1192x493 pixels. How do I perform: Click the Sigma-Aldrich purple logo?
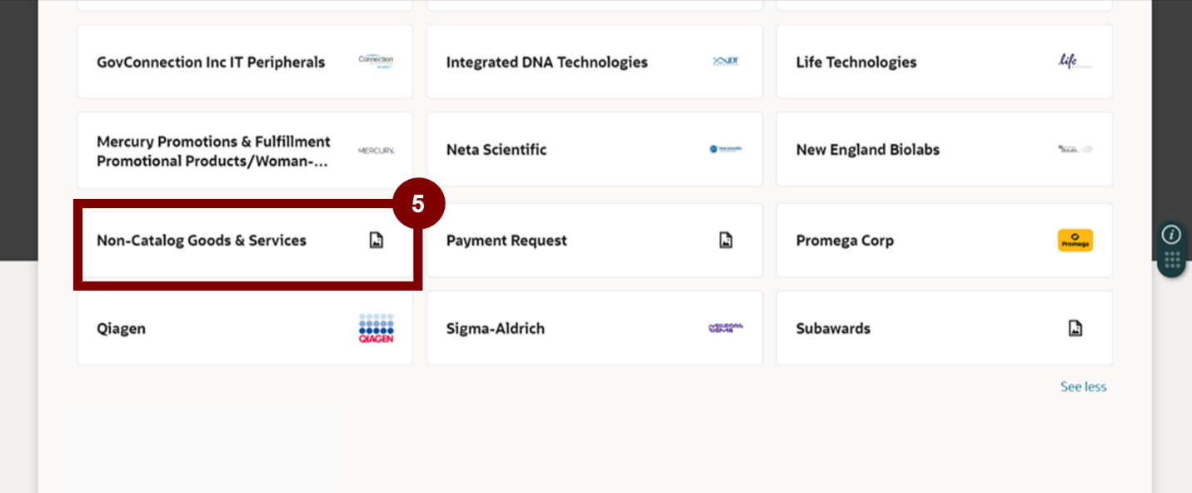coord(726,328)
